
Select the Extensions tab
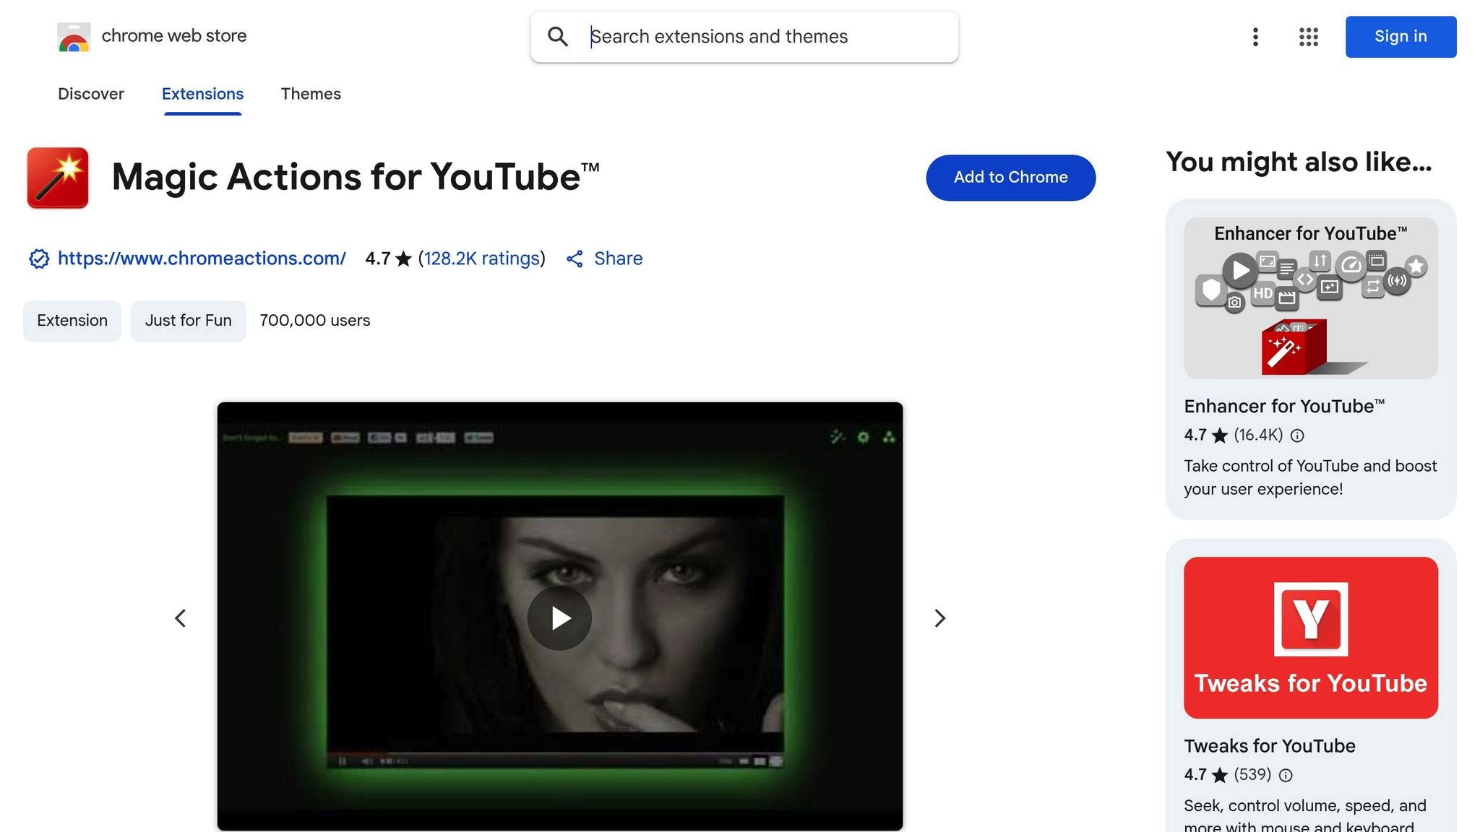[x=202, y=94]
